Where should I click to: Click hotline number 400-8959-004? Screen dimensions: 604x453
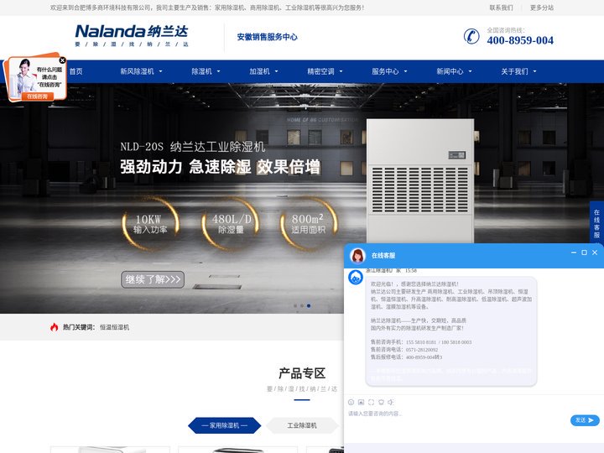coord(520,40)
